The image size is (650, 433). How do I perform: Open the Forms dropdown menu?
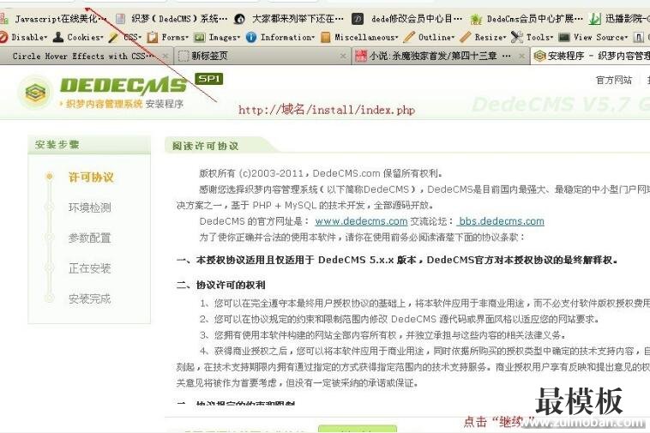coord(175,37)
